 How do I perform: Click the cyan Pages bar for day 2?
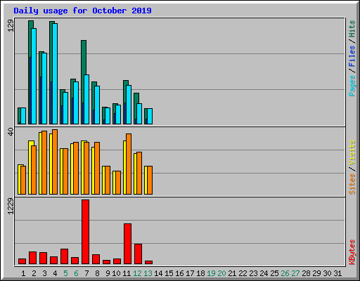pos(34,76)
